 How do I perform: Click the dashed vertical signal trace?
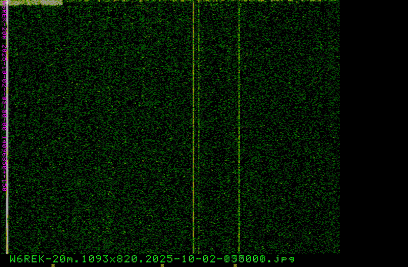click(199, 127)
